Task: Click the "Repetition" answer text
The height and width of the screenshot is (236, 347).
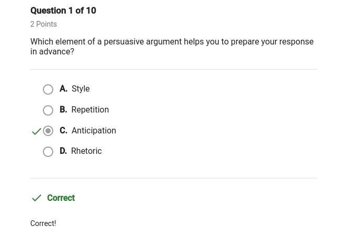Action: 90,110
